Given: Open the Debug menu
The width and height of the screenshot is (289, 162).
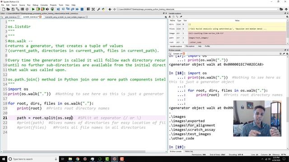Looking at the screenshot, I should 35,5.
